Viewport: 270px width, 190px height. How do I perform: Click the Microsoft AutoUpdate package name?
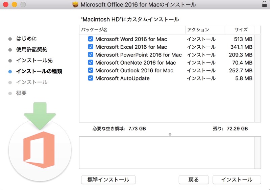[122, 78]
